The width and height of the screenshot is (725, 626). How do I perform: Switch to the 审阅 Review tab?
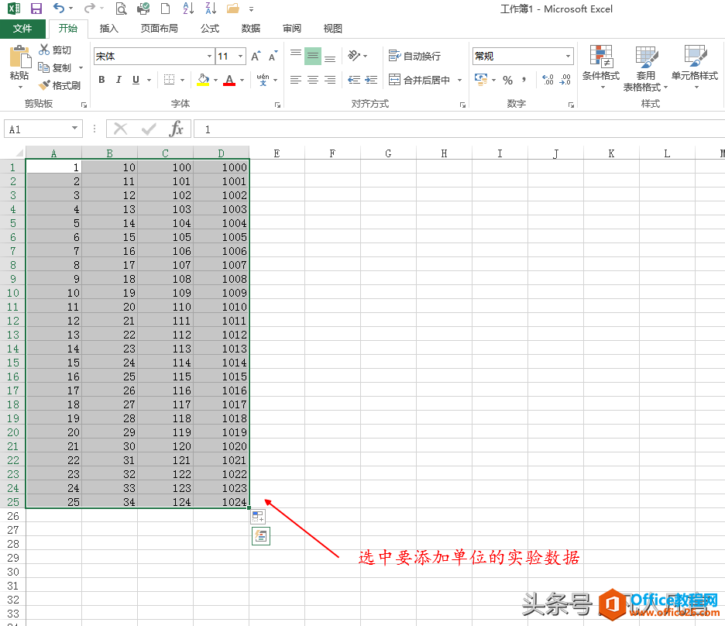pyautogui.click(x=292, y=28)
